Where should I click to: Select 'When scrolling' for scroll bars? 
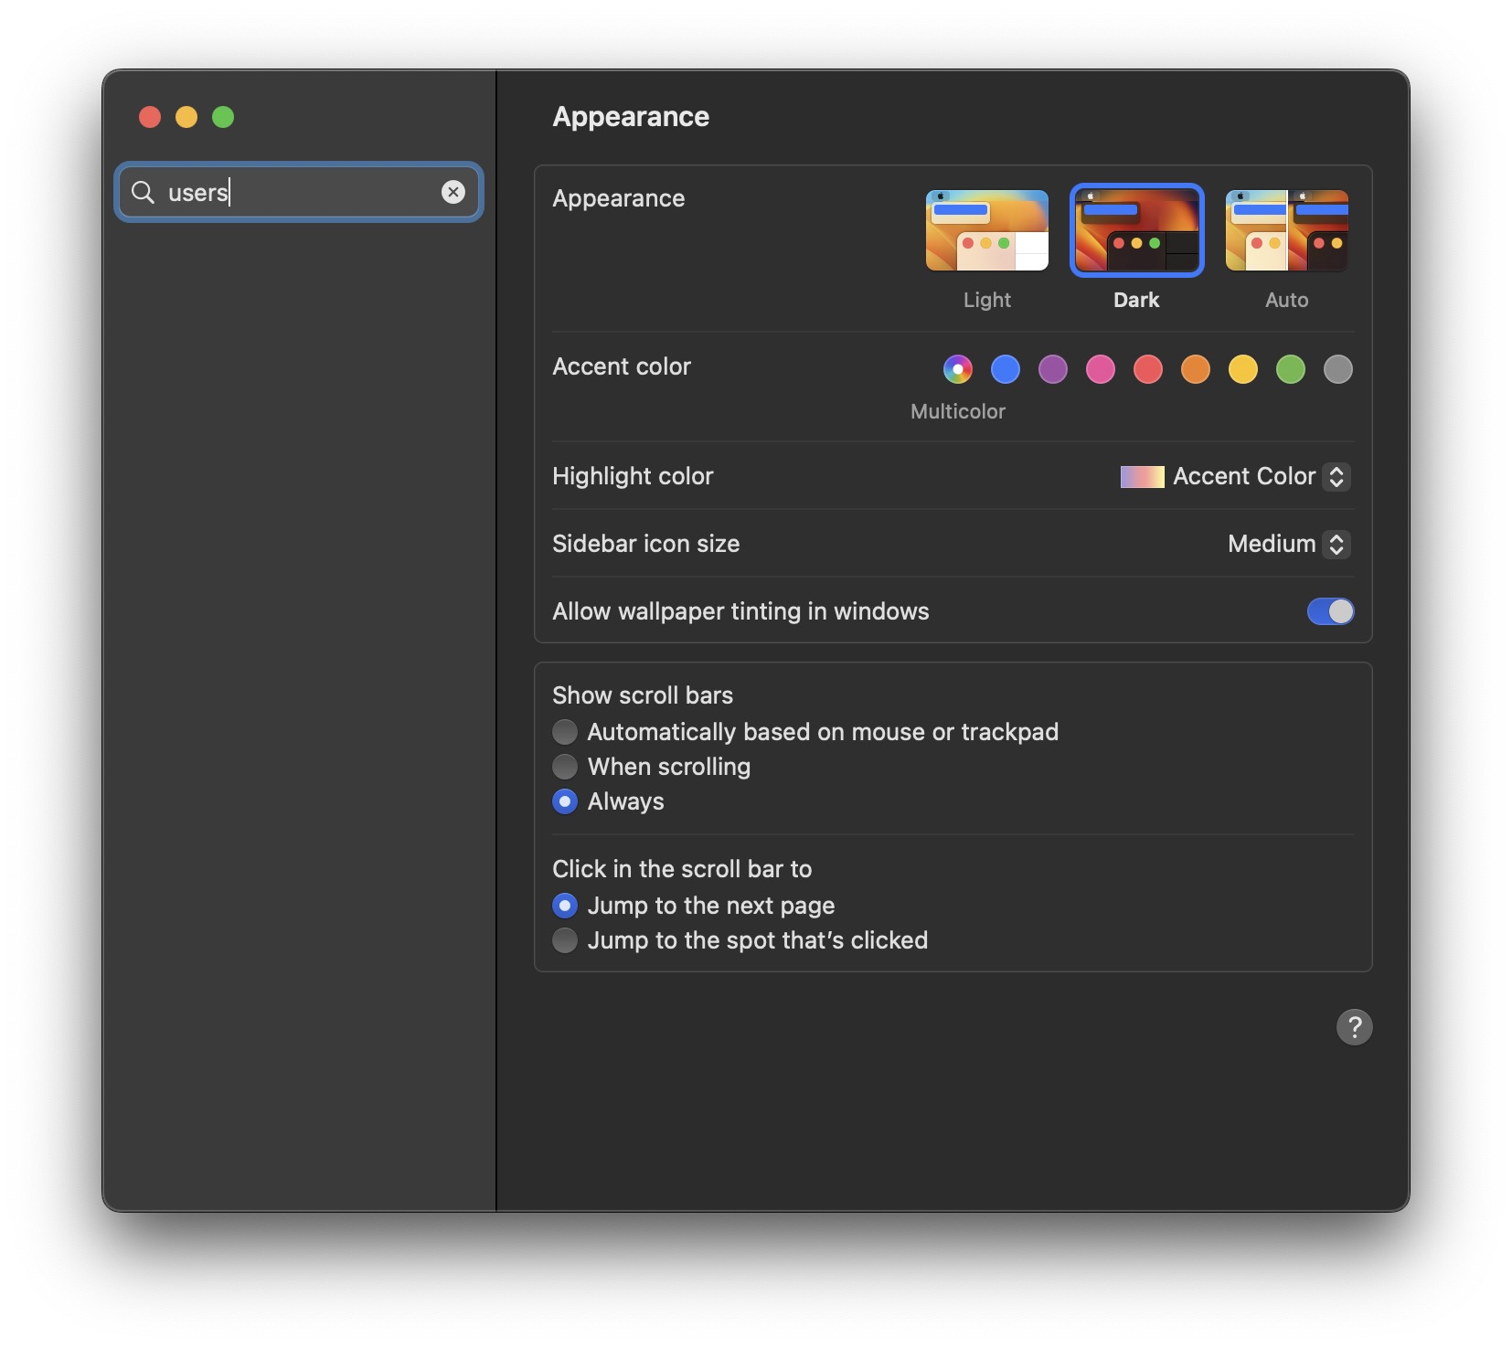point(565,767)
